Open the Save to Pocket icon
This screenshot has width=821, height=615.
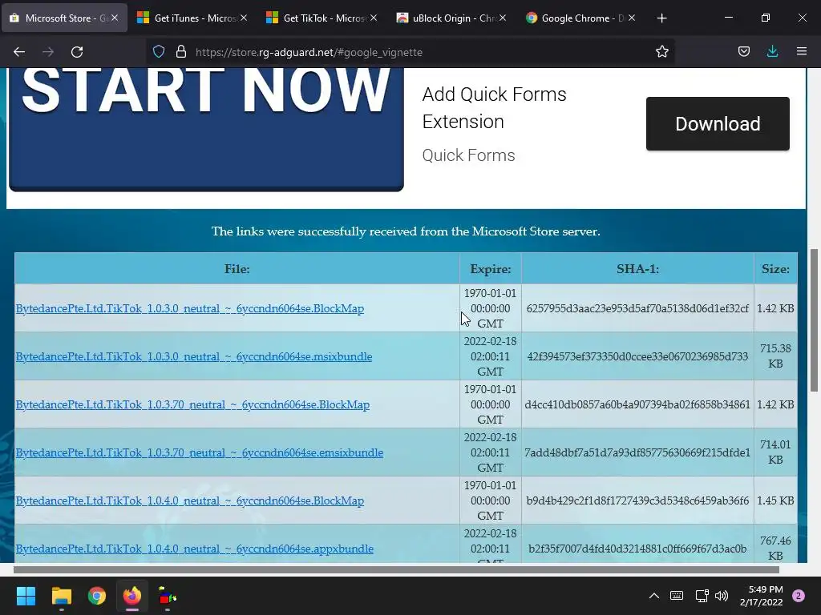[x=743, y=52]
